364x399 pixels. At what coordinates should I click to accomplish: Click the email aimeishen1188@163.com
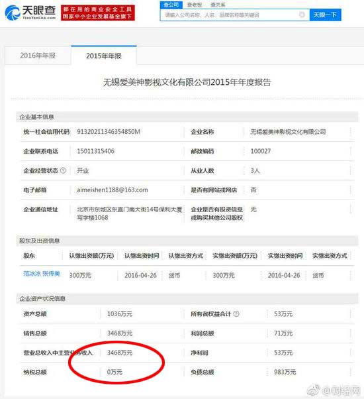click(113, 190)
